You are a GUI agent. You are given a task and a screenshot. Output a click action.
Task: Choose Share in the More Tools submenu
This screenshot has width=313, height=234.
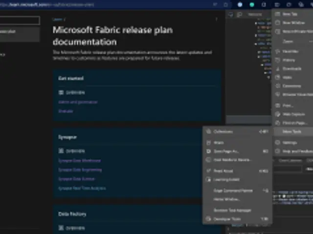[237, 143]
